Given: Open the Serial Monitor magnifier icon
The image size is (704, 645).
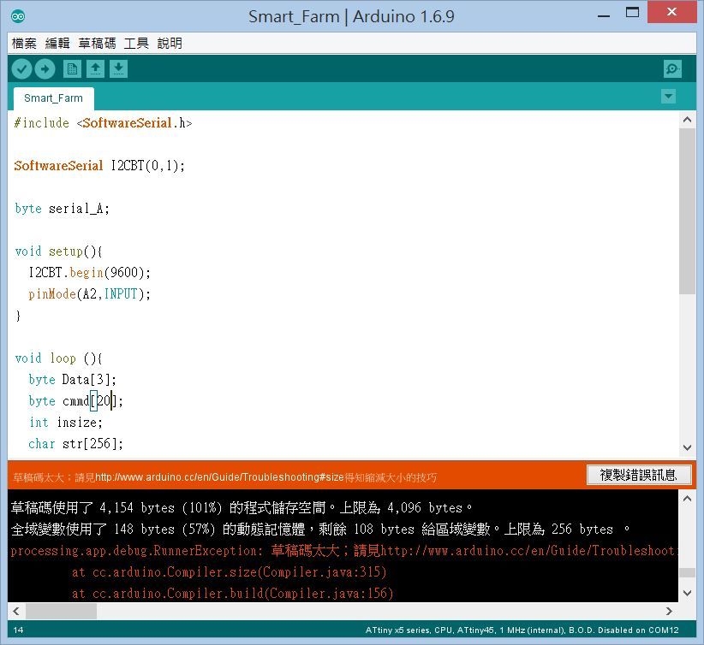Looking at the screenshot, I should click(672, 69).
